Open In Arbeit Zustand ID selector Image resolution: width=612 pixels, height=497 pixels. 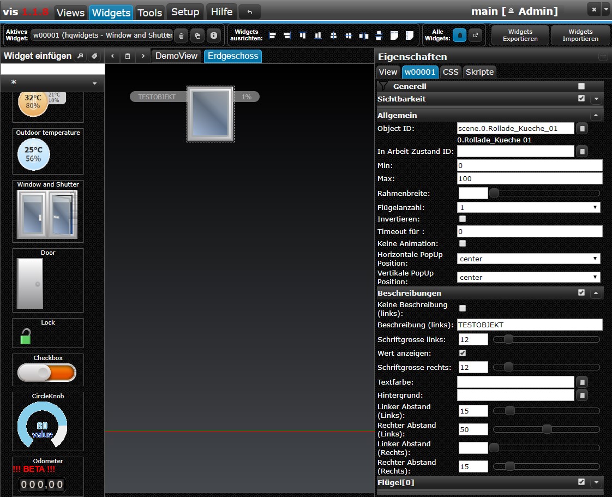click(x=582, y=152)
